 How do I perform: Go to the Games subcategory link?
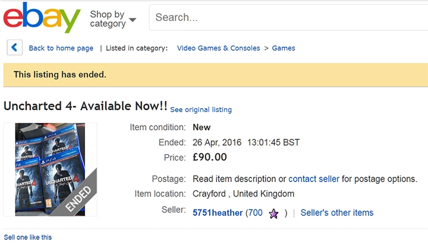point(284,48)
